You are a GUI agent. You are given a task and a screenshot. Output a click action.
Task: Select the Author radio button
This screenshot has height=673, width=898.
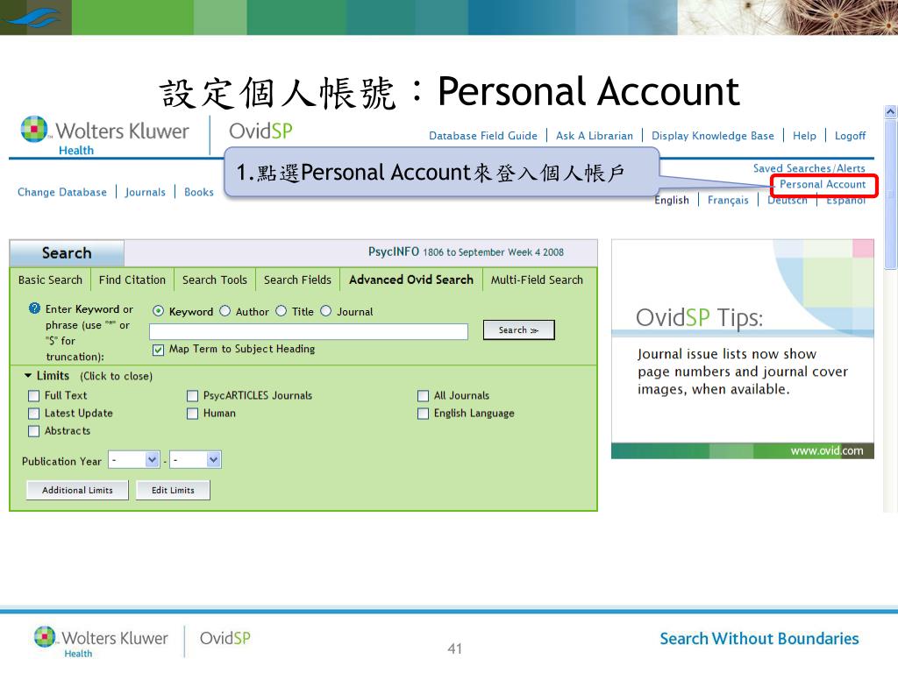point(225,311)
